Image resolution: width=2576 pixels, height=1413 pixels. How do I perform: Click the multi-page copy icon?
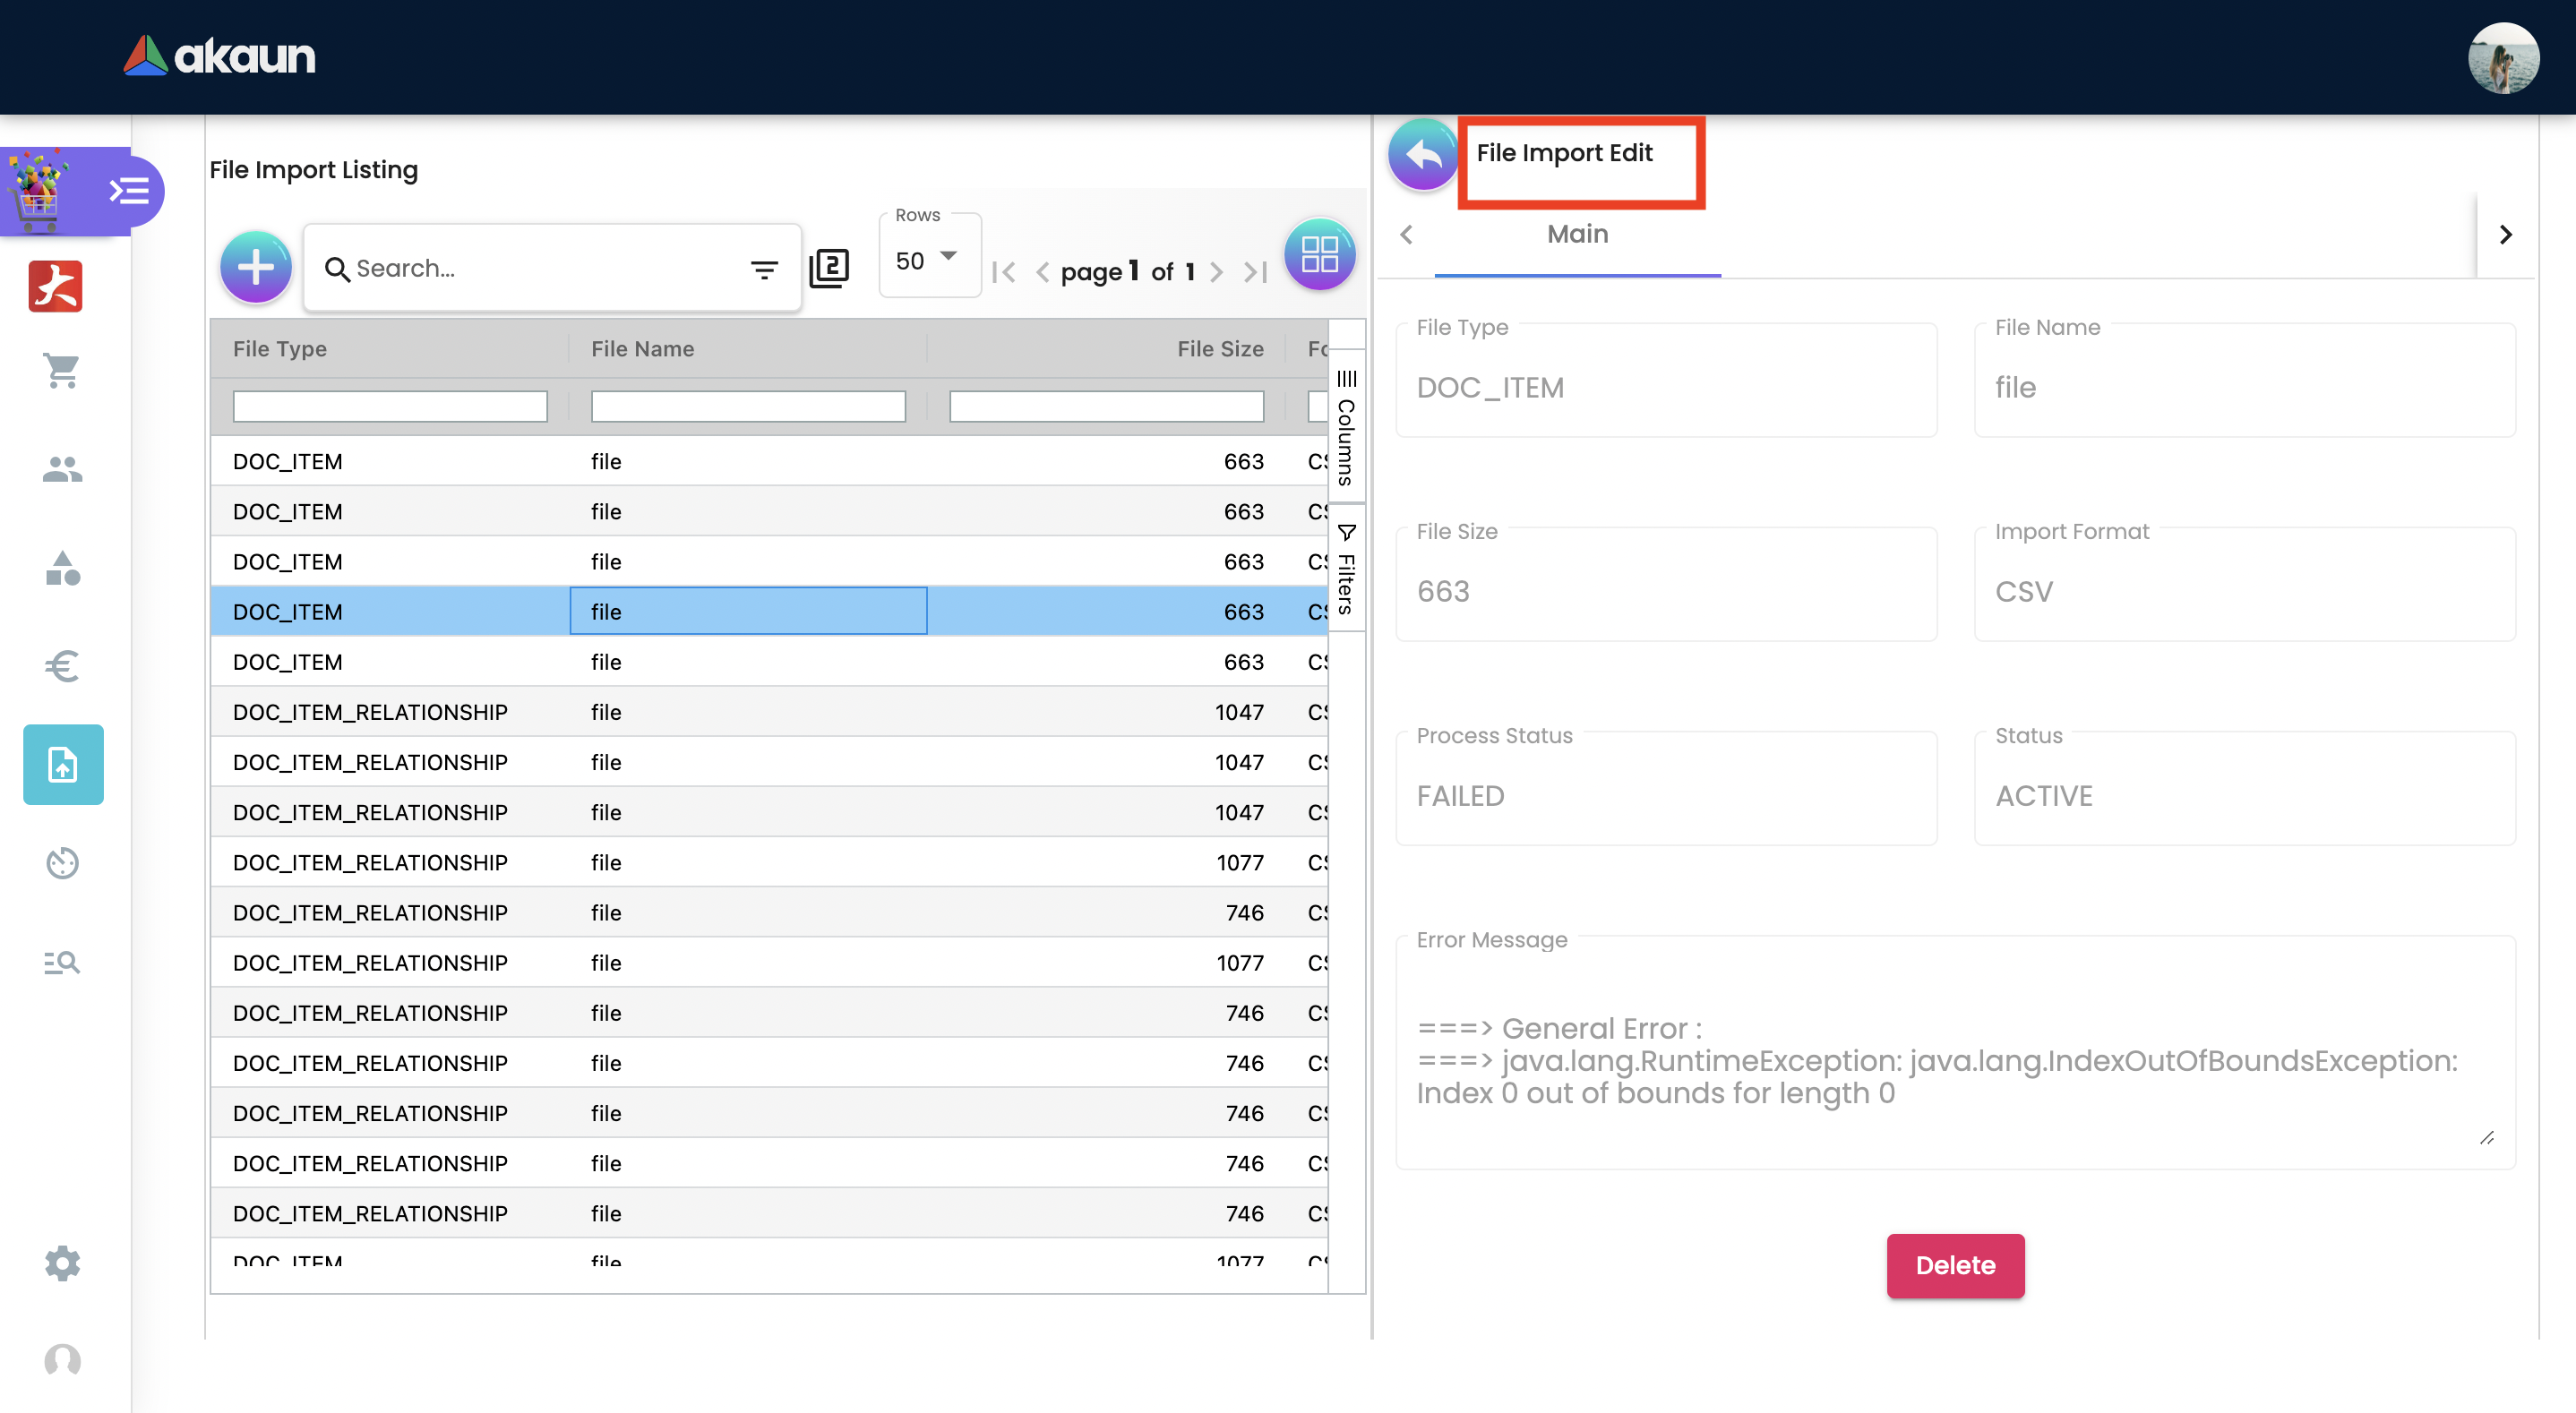(x=829, y=267)
